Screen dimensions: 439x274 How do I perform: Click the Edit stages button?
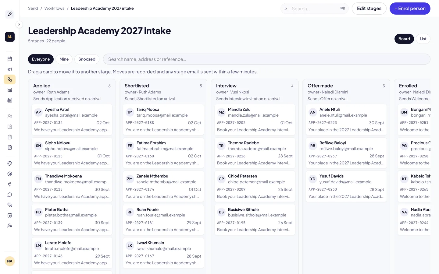(369, 9)
